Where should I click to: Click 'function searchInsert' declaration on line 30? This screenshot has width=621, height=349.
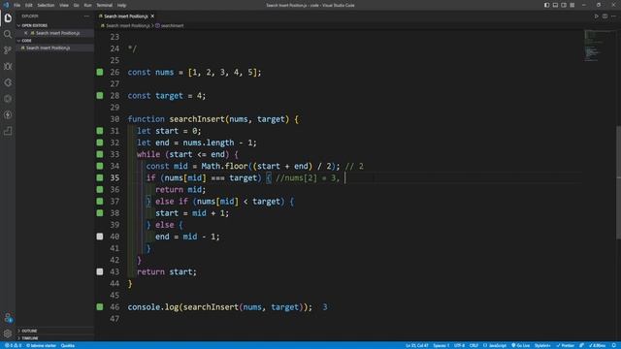point(213,119)
